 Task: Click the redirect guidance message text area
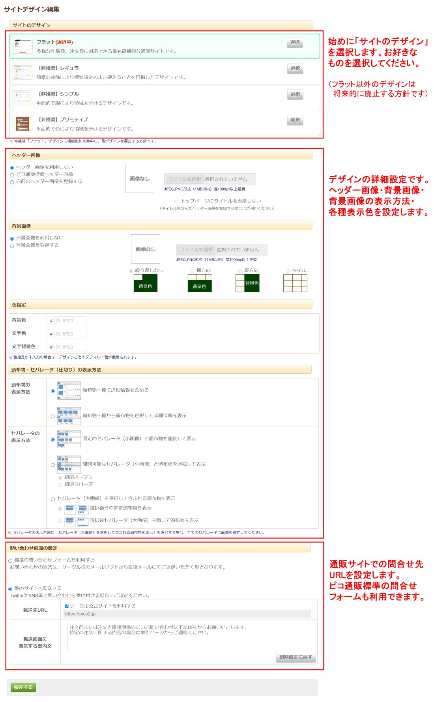(x=192, y=636)
